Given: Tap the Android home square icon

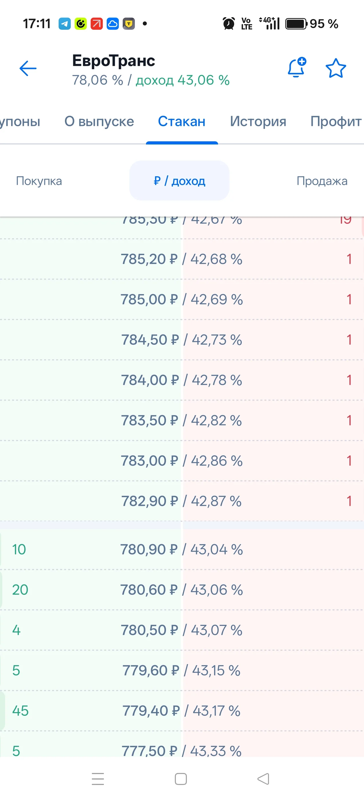Looking at the screenshot, I should point(181,779).
